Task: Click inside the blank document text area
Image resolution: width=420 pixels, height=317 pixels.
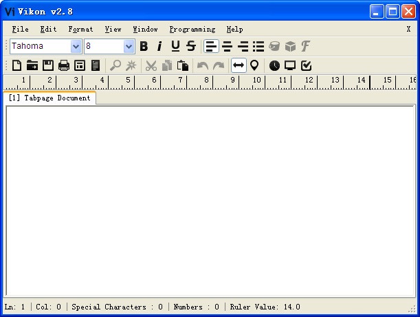Action: point(210,199)
